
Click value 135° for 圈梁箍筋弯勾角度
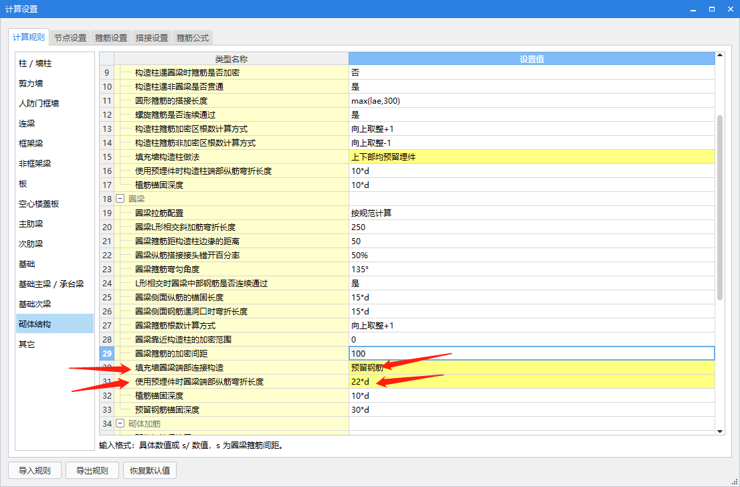coord(532,270)
